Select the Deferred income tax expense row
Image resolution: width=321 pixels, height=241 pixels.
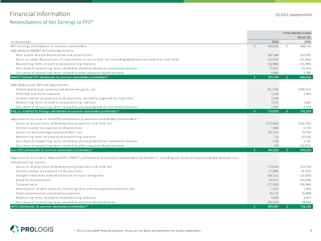coord(161,94)
